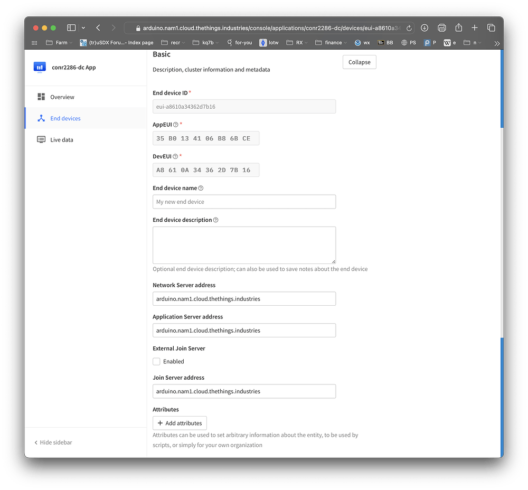Expand the RX bookmarks folder
Image resolution: width=528 pixels, height=490 pixels.
point(297,43)
